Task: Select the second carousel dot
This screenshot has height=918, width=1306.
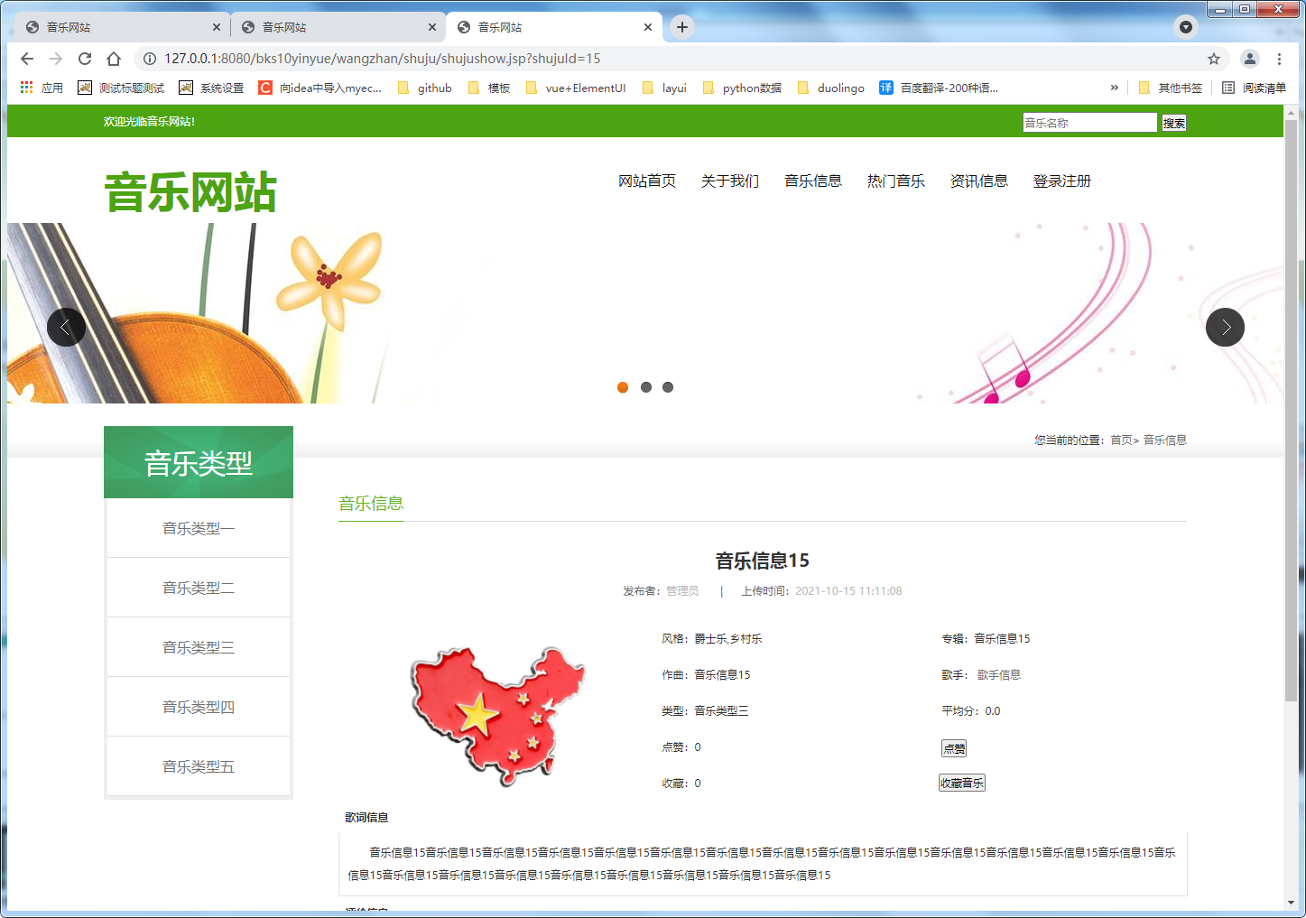Action: point(646,387)
